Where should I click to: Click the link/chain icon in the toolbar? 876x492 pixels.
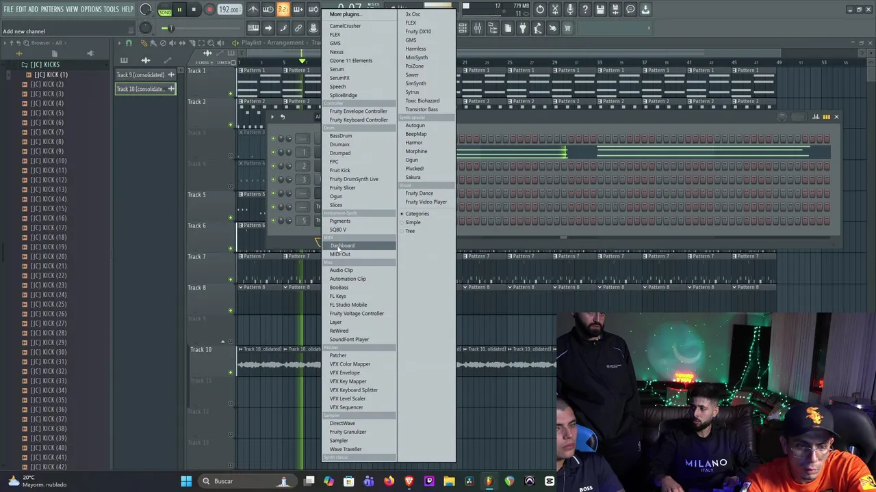pyautogui.click(x=298, y=28)
